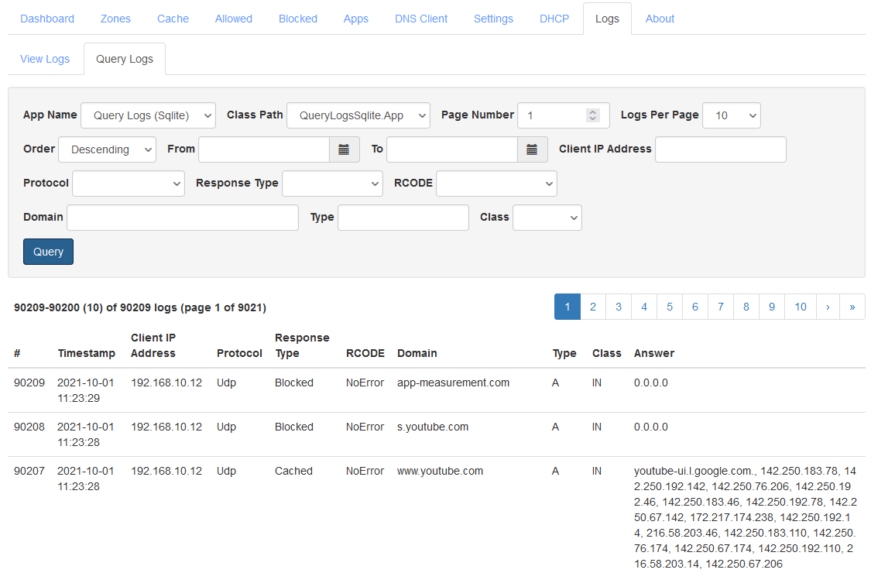
Task: Navigate to the DHCP section
Action: [x=554, y=18]
